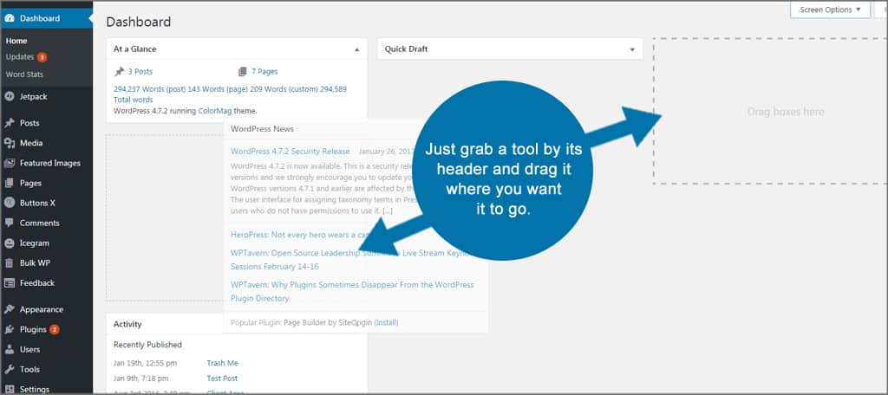This screenshot has width=888, height=395.
Task: Open the HeroPress news link
Action: (x=300, y=235)
